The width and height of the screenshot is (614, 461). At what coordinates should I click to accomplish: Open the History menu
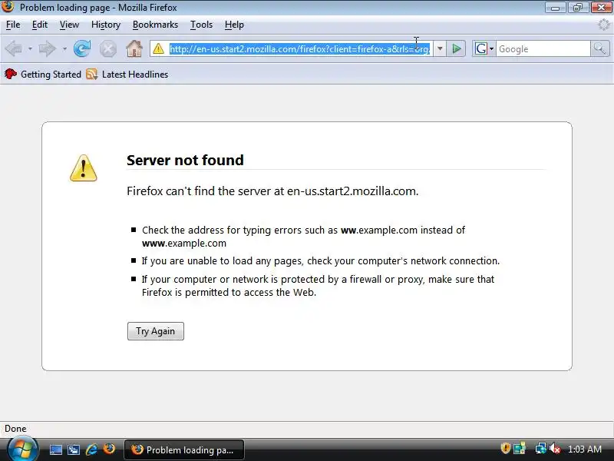pos(106,25)
